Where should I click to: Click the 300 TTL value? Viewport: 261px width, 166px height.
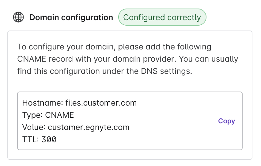point(49,139)
